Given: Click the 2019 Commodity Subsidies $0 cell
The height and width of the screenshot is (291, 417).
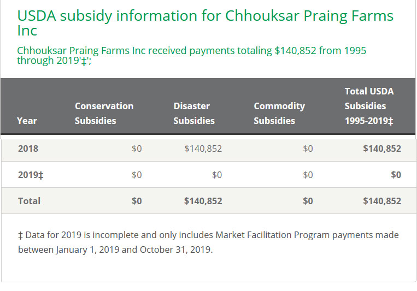Looking at the screenshot, I should [x=308, y=175].
